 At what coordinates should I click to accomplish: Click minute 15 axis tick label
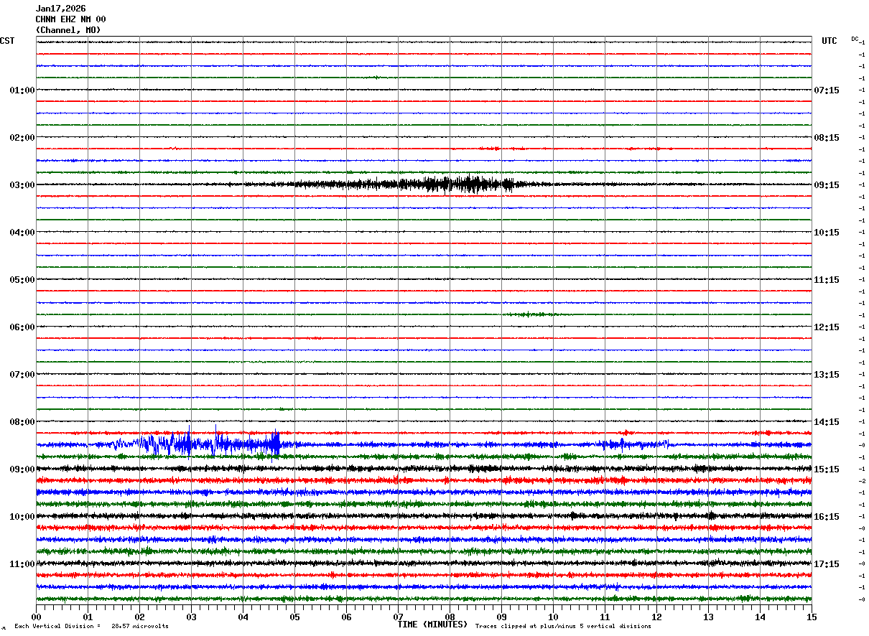point(812,617)
